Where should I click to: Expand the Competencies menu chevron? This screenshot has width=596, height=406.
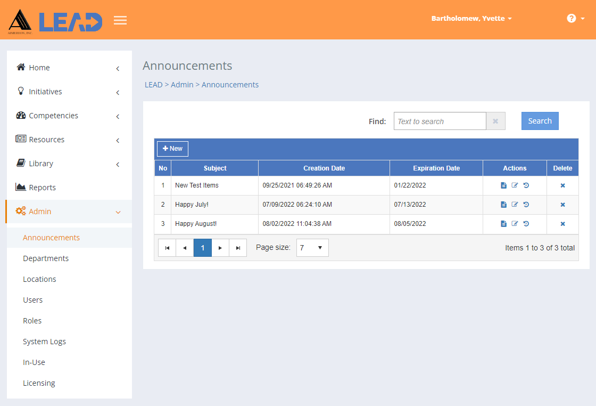pos(118,117)
